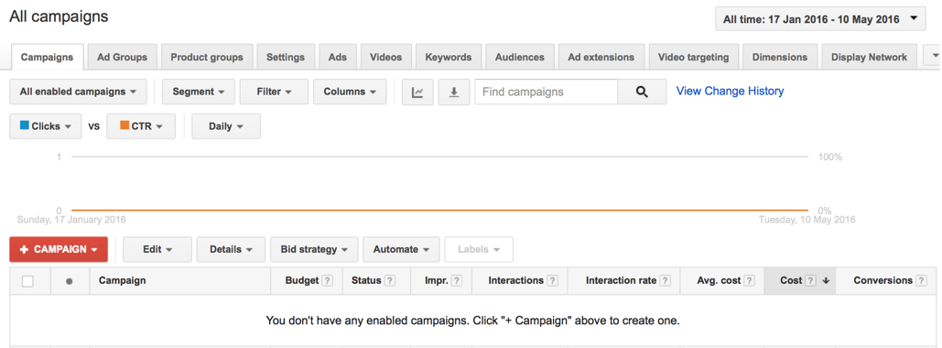Sort by Budget column header
Screen dimensions: 942x348
coord(302,280)
